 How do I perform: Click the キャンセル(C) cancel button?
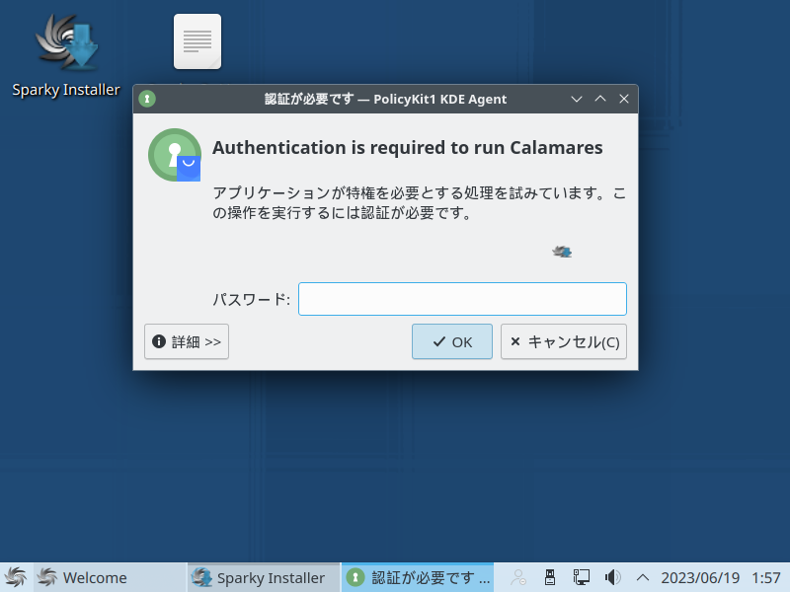(564, 341)
